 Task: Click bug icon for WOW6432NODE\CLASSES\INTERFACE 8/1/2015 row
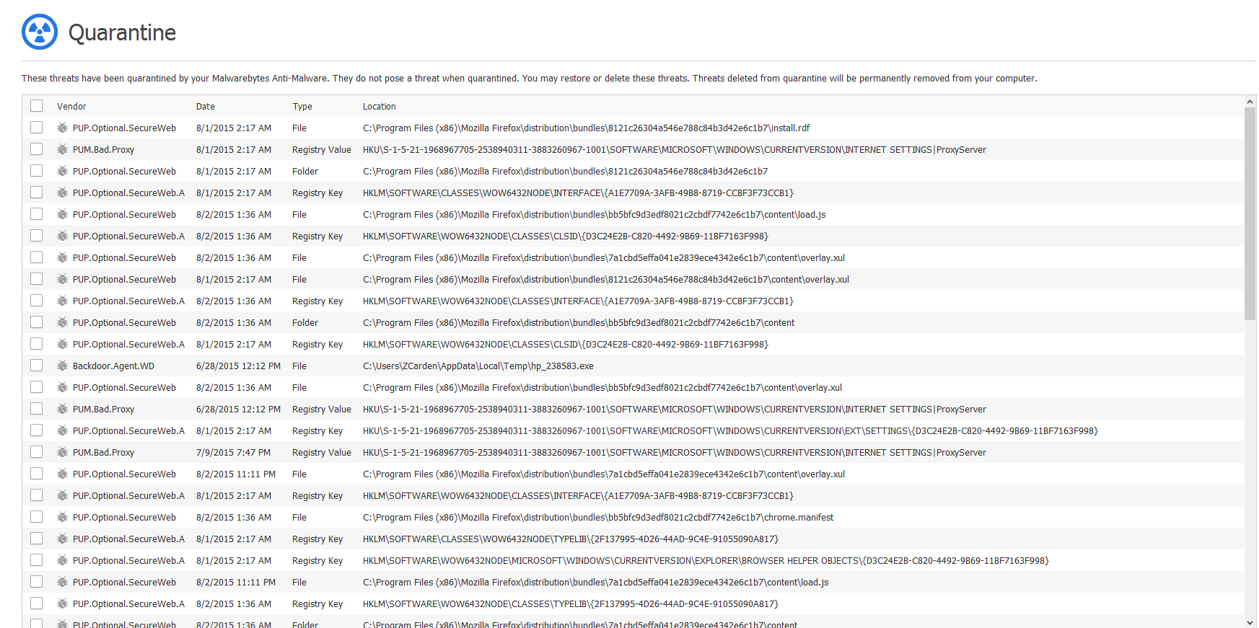[63, 495]
